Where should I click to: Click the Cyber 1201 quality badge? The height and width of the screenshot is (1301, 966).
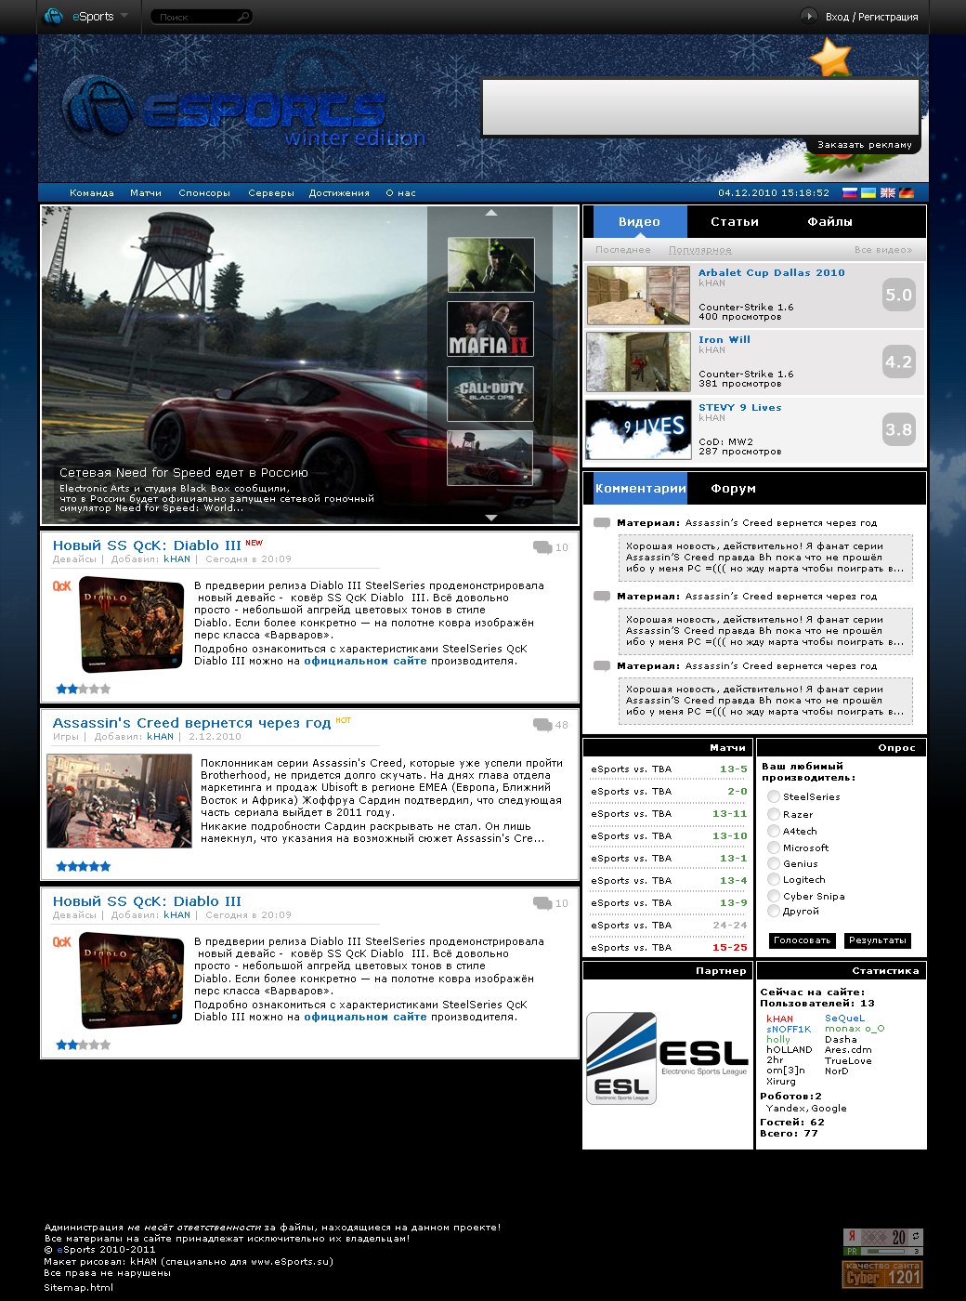pyautogui.click(x=882, y=1274)
